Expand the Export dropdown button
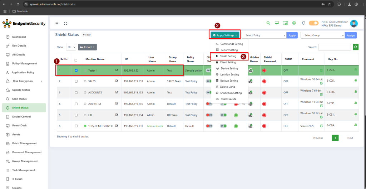Viewport: 366px width, 189px height. (87, 47)
